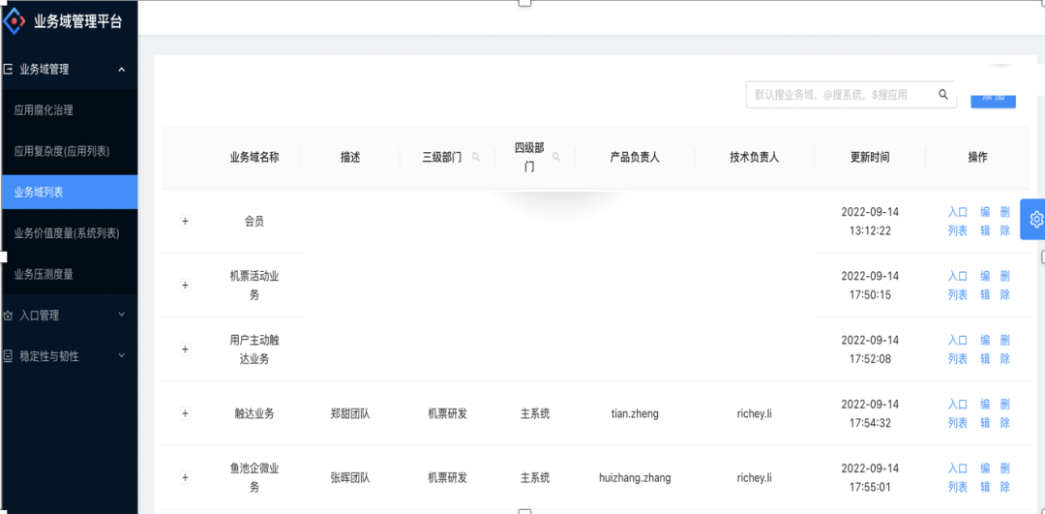Click 删除 for 触达业务 row
This screenshot has width=1045, height=514.
(1005, 413)
